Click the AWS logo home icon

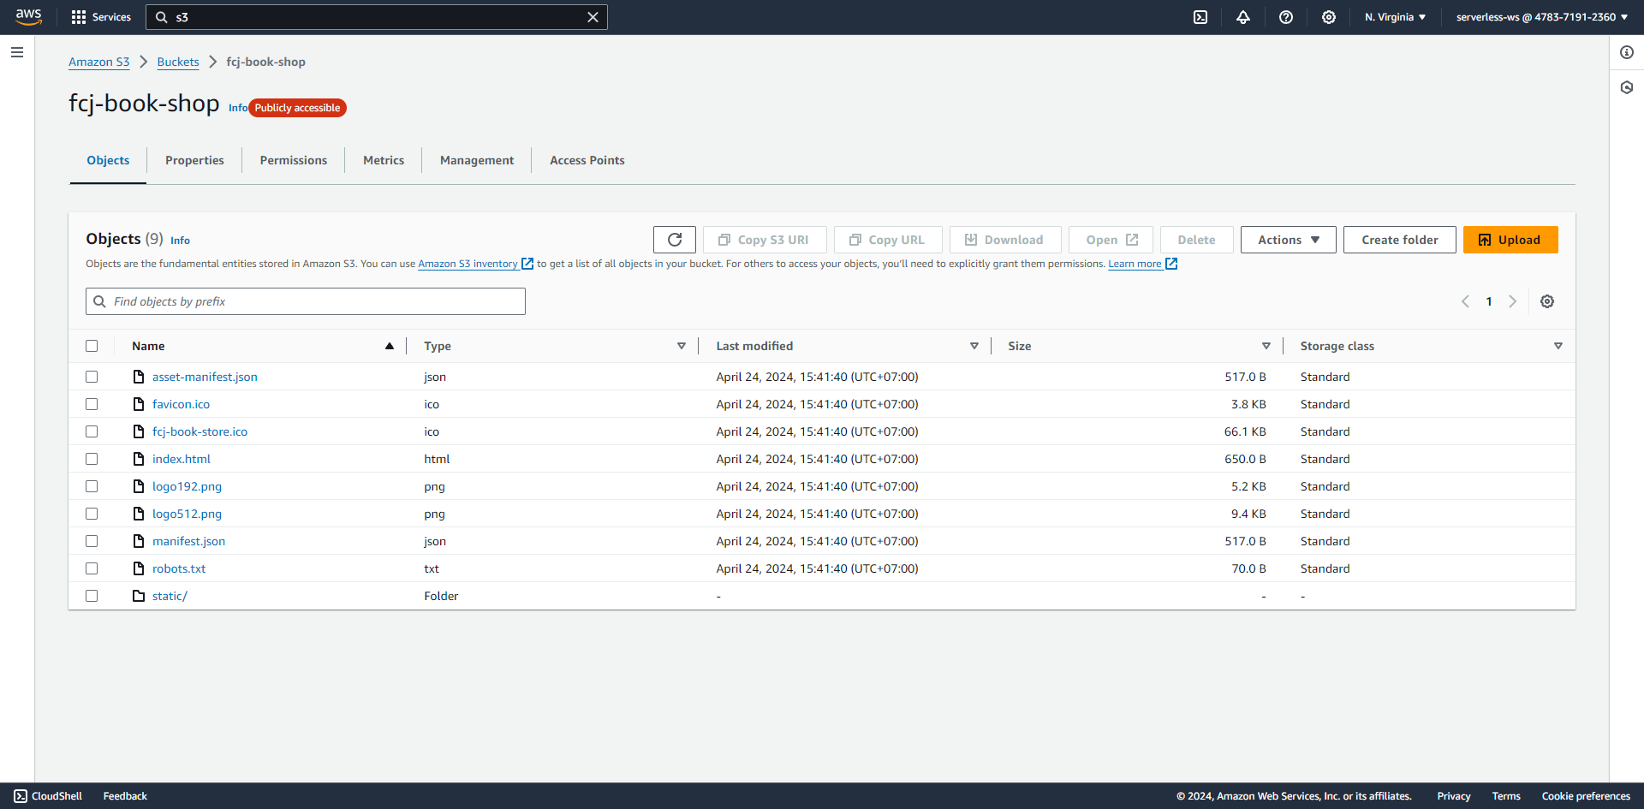[28, 17]
